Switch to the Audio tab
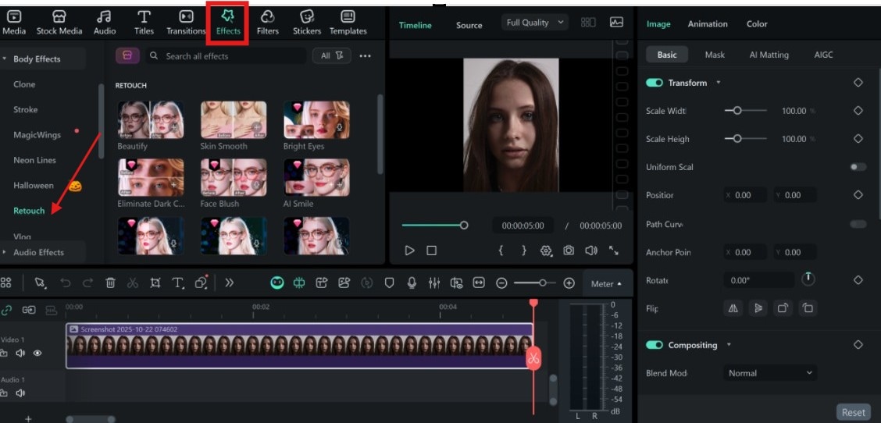Screen dimensions: 881x423 pos(105,23)
